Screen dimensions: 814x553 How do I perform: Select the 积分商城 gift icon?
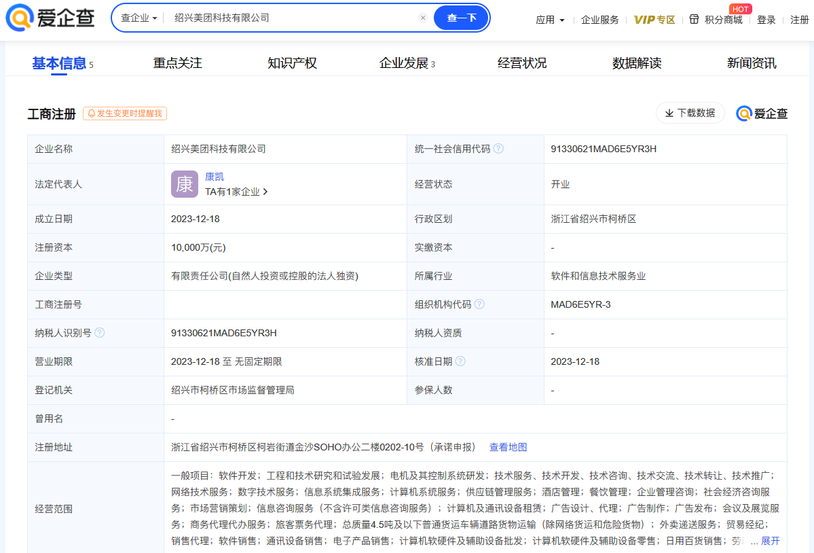694,19
